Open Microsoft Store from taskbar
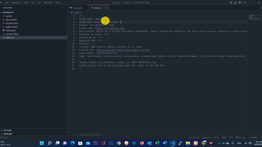 click(80, 143)
